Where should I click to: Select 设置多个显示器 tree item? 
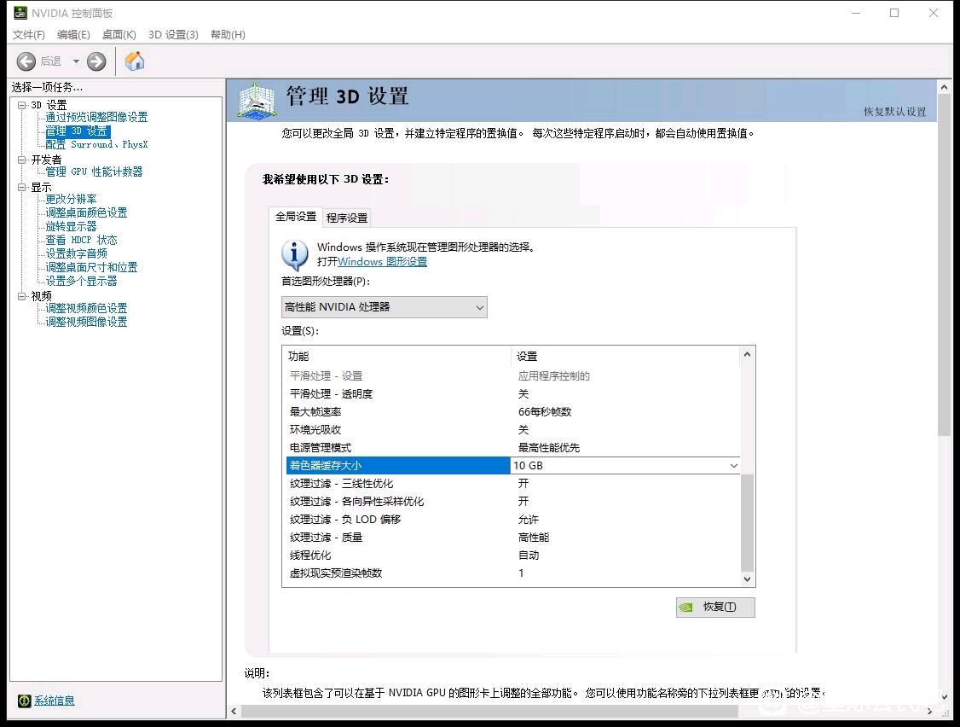pyautogui.click(x=82, y=281)
